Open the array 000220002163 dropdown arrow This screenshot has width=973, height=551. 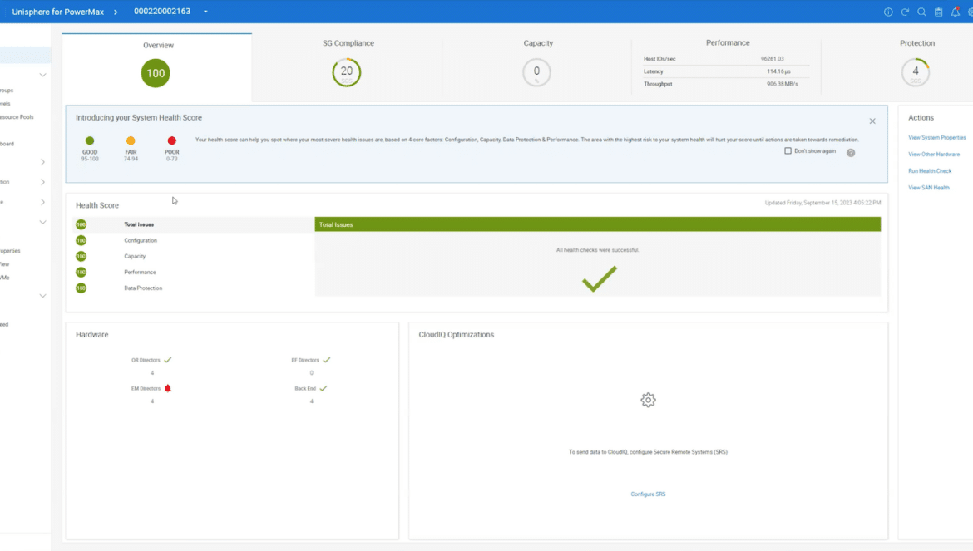pyautogui.click(x=205, y=12)
